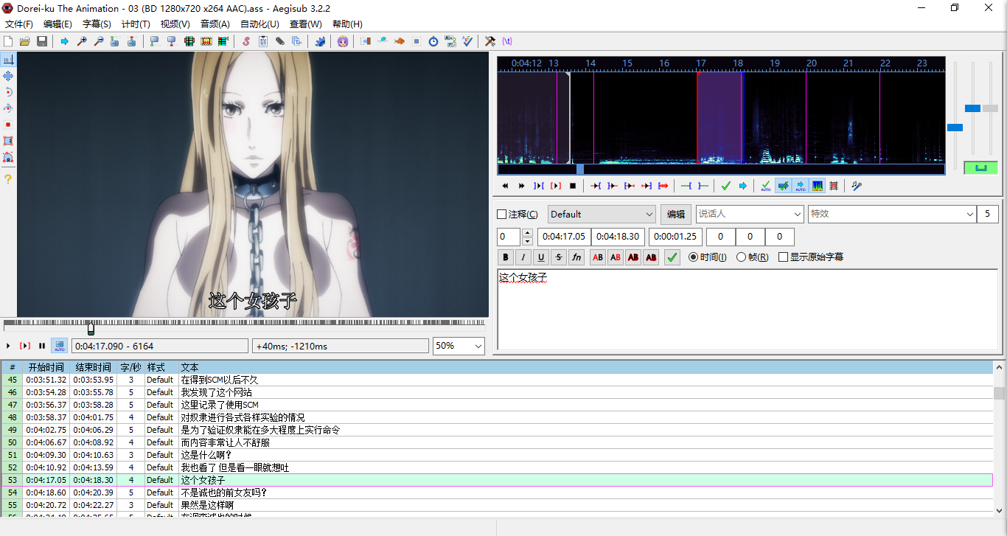Toggle auto go to next line on commit
This screenshot has height=536, width=1007.
[x=783, y=186]
